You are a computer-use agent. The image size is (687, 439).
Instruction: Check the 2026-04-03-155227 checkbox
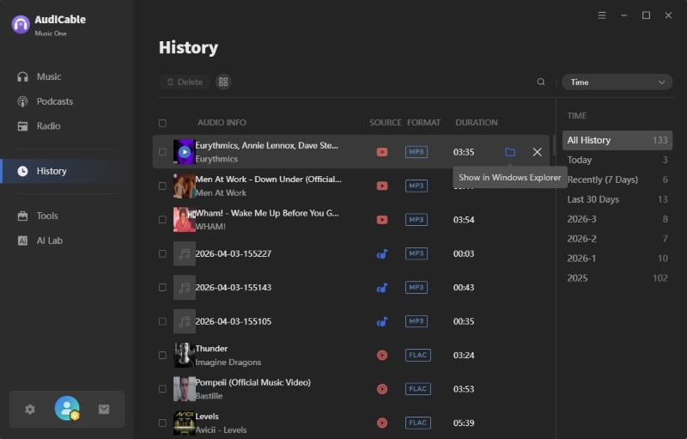[x=162, y=253]
